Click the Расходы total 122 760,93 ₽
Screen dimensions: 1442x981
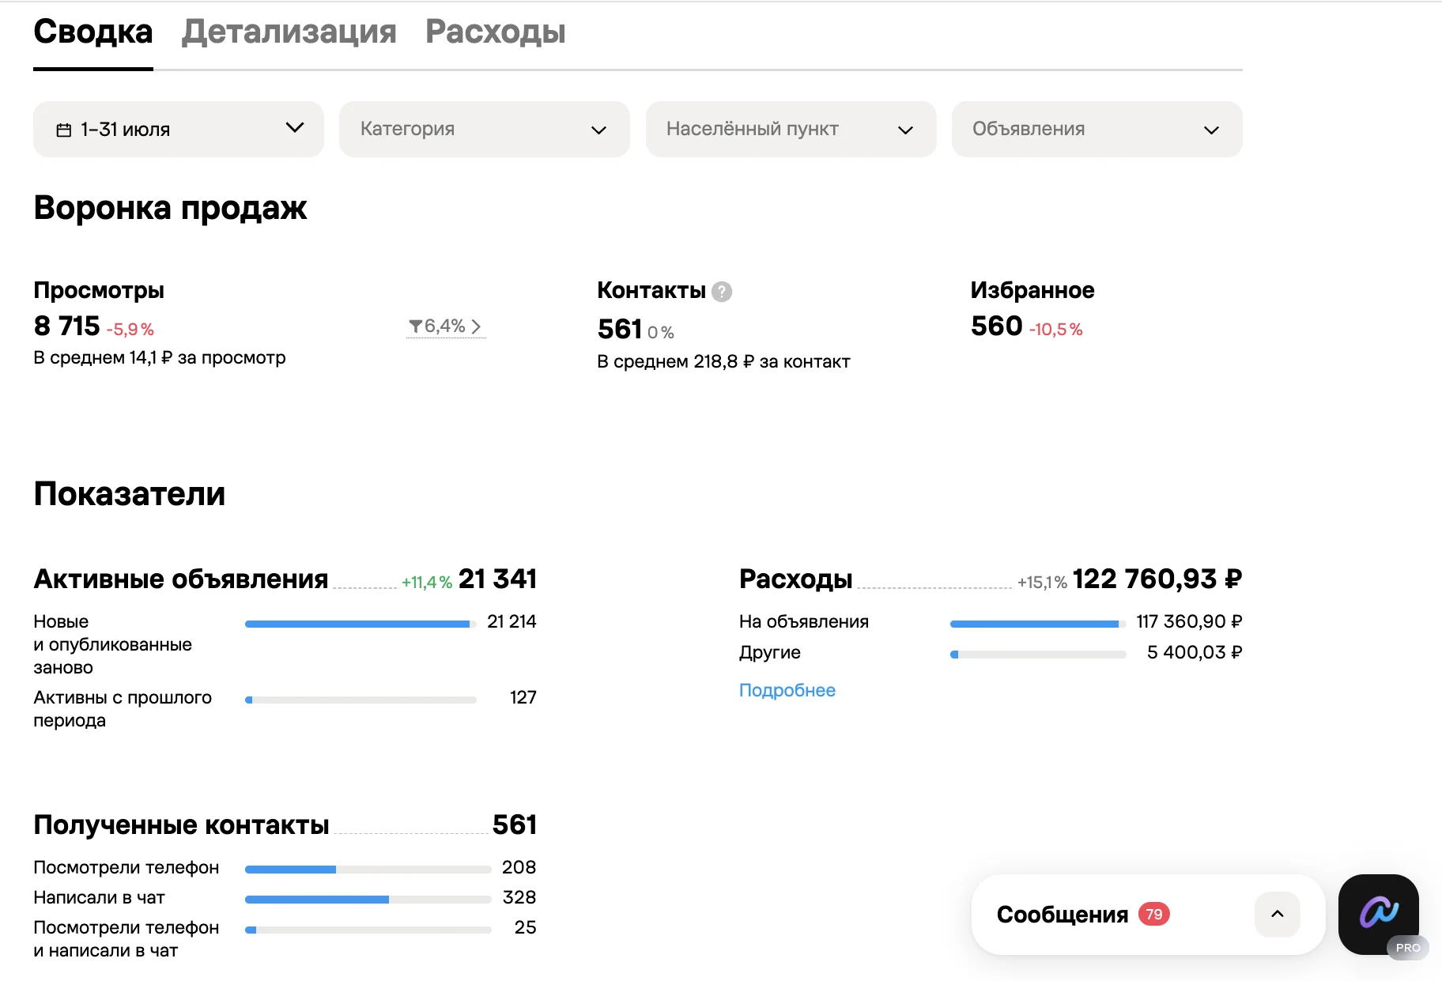pyautogui.click(x=1157, y=579)
